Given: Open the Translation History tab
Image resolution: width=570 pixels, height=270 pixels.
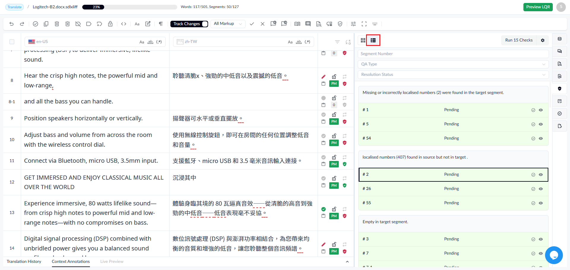Looking at the screenshot, I should (x=24, y=261).
